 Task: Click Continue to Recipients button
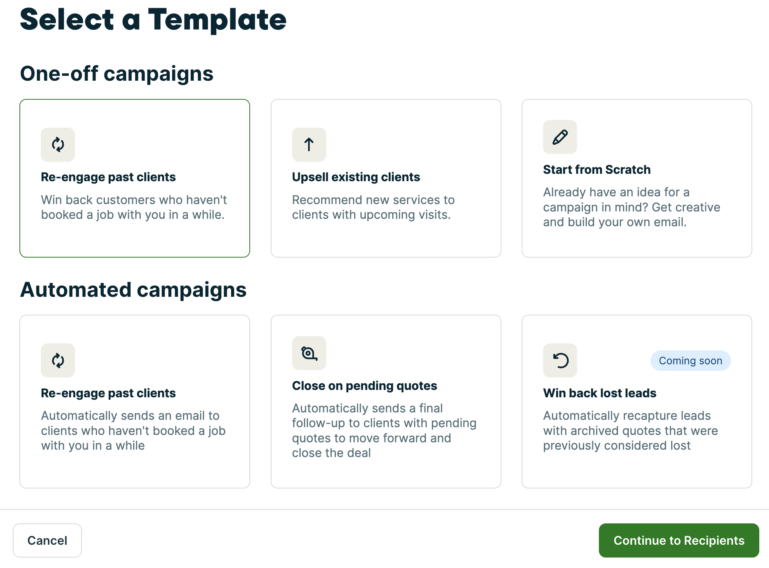[679, 540]
